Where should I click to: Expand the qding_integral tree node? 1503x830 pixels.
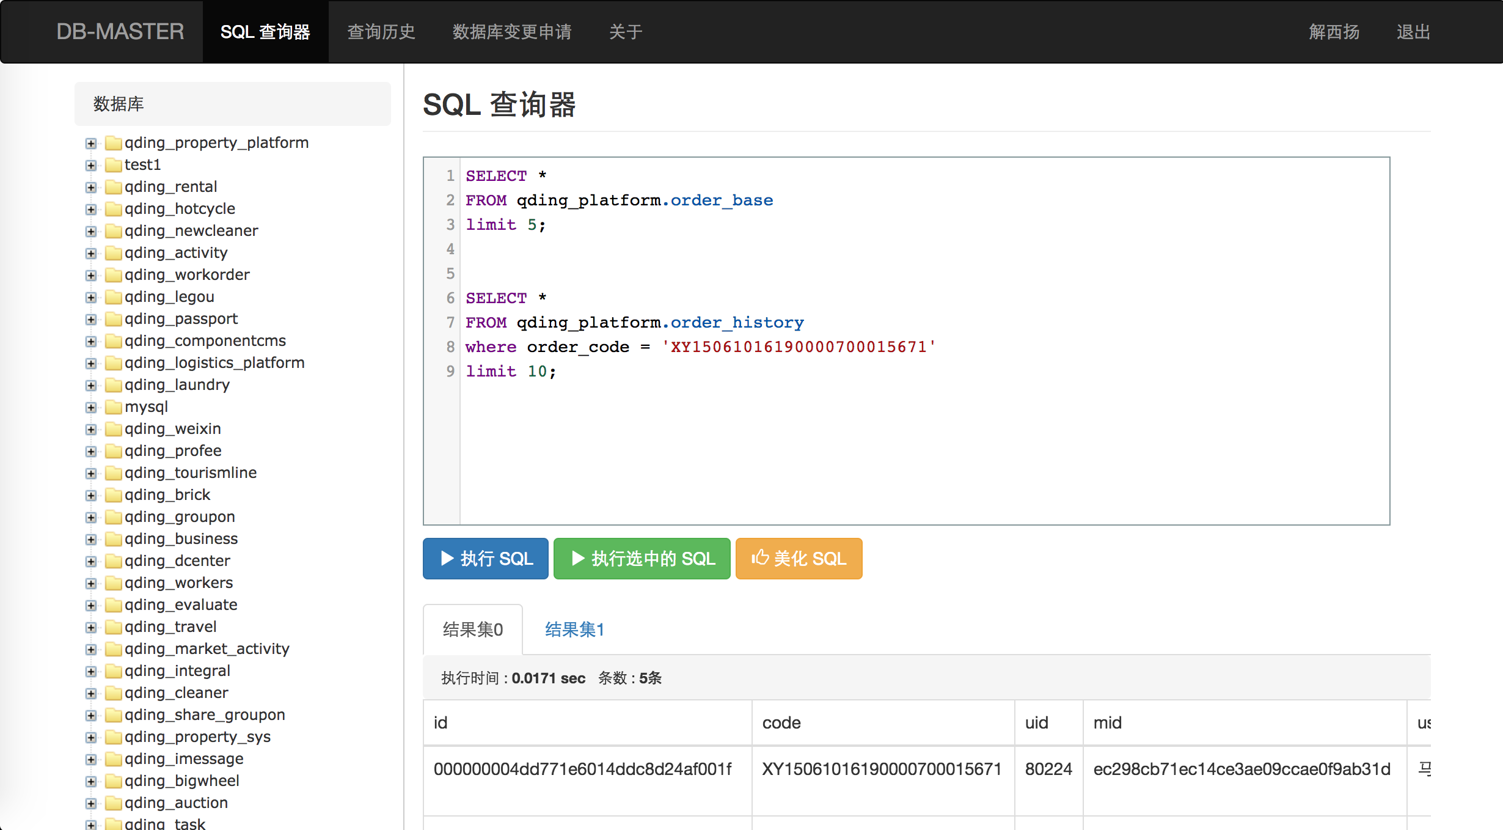[x=91, y=672]
